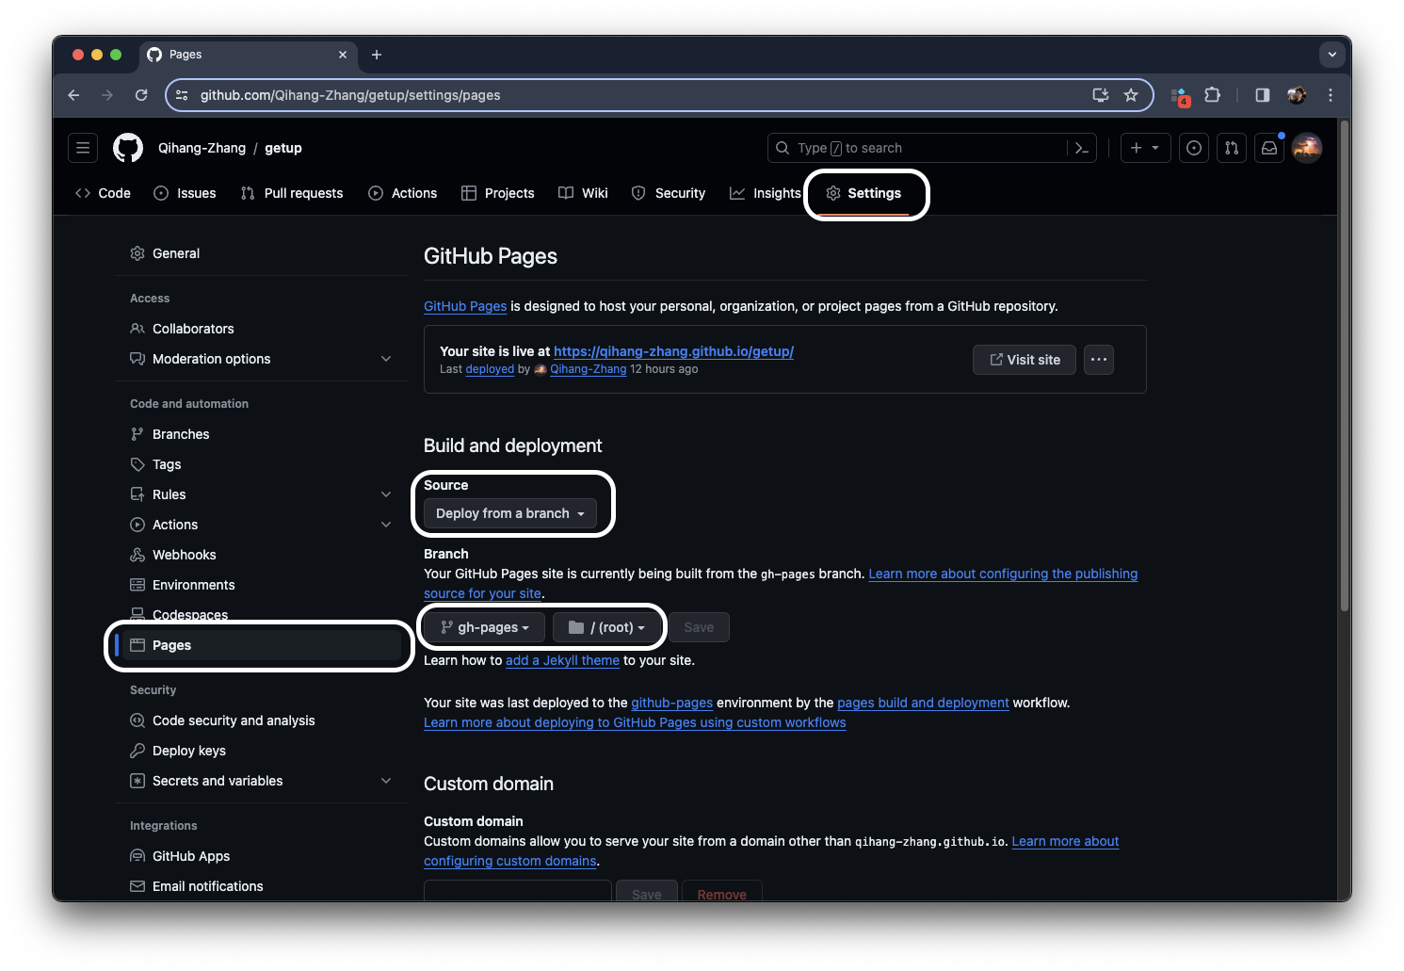This screenshot has width=1404, height=971.
Task: View site information icon in address bar
Action: (x=182, y=95)
